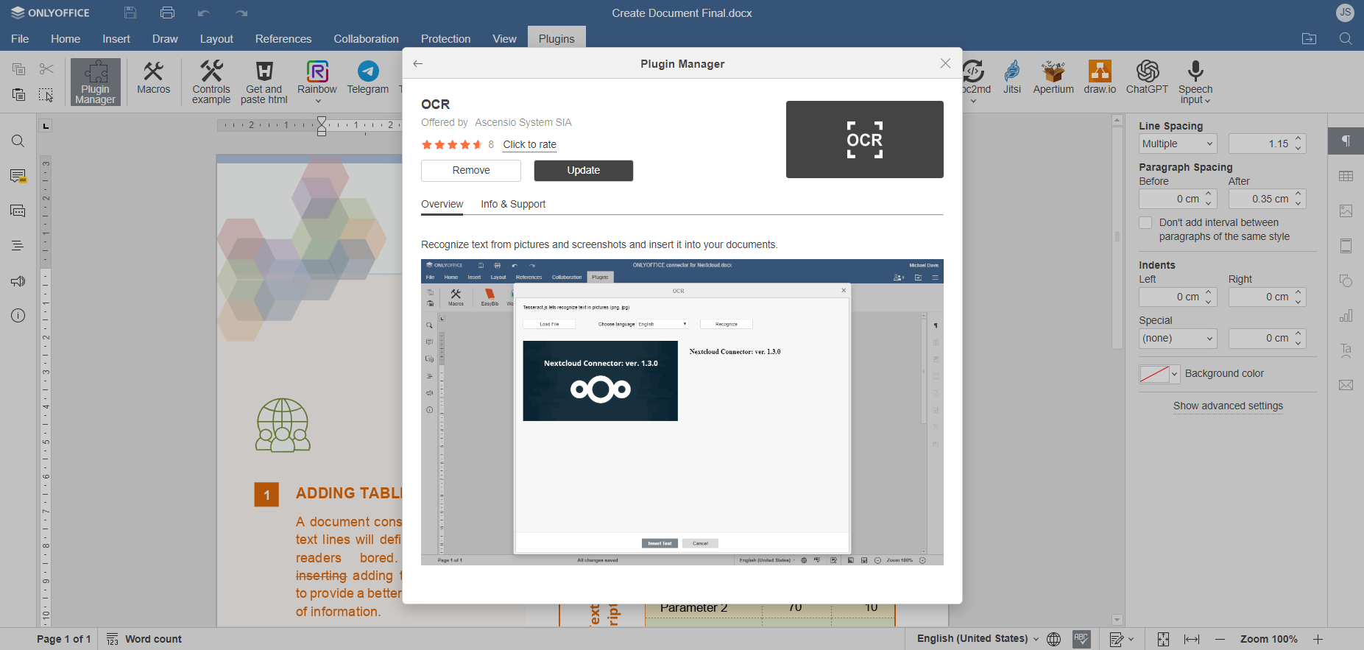Launch the draw.io plugin

[1100, 78]
